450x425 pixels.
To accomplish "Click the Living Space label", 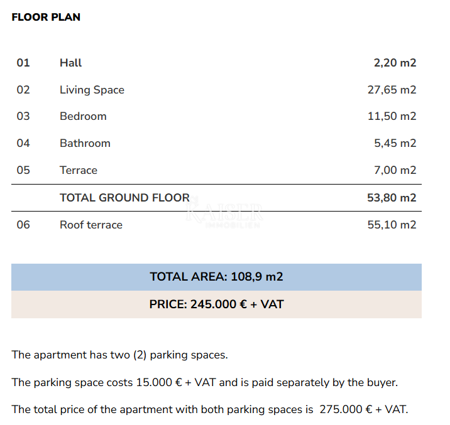I will click(x=92, y=90).
